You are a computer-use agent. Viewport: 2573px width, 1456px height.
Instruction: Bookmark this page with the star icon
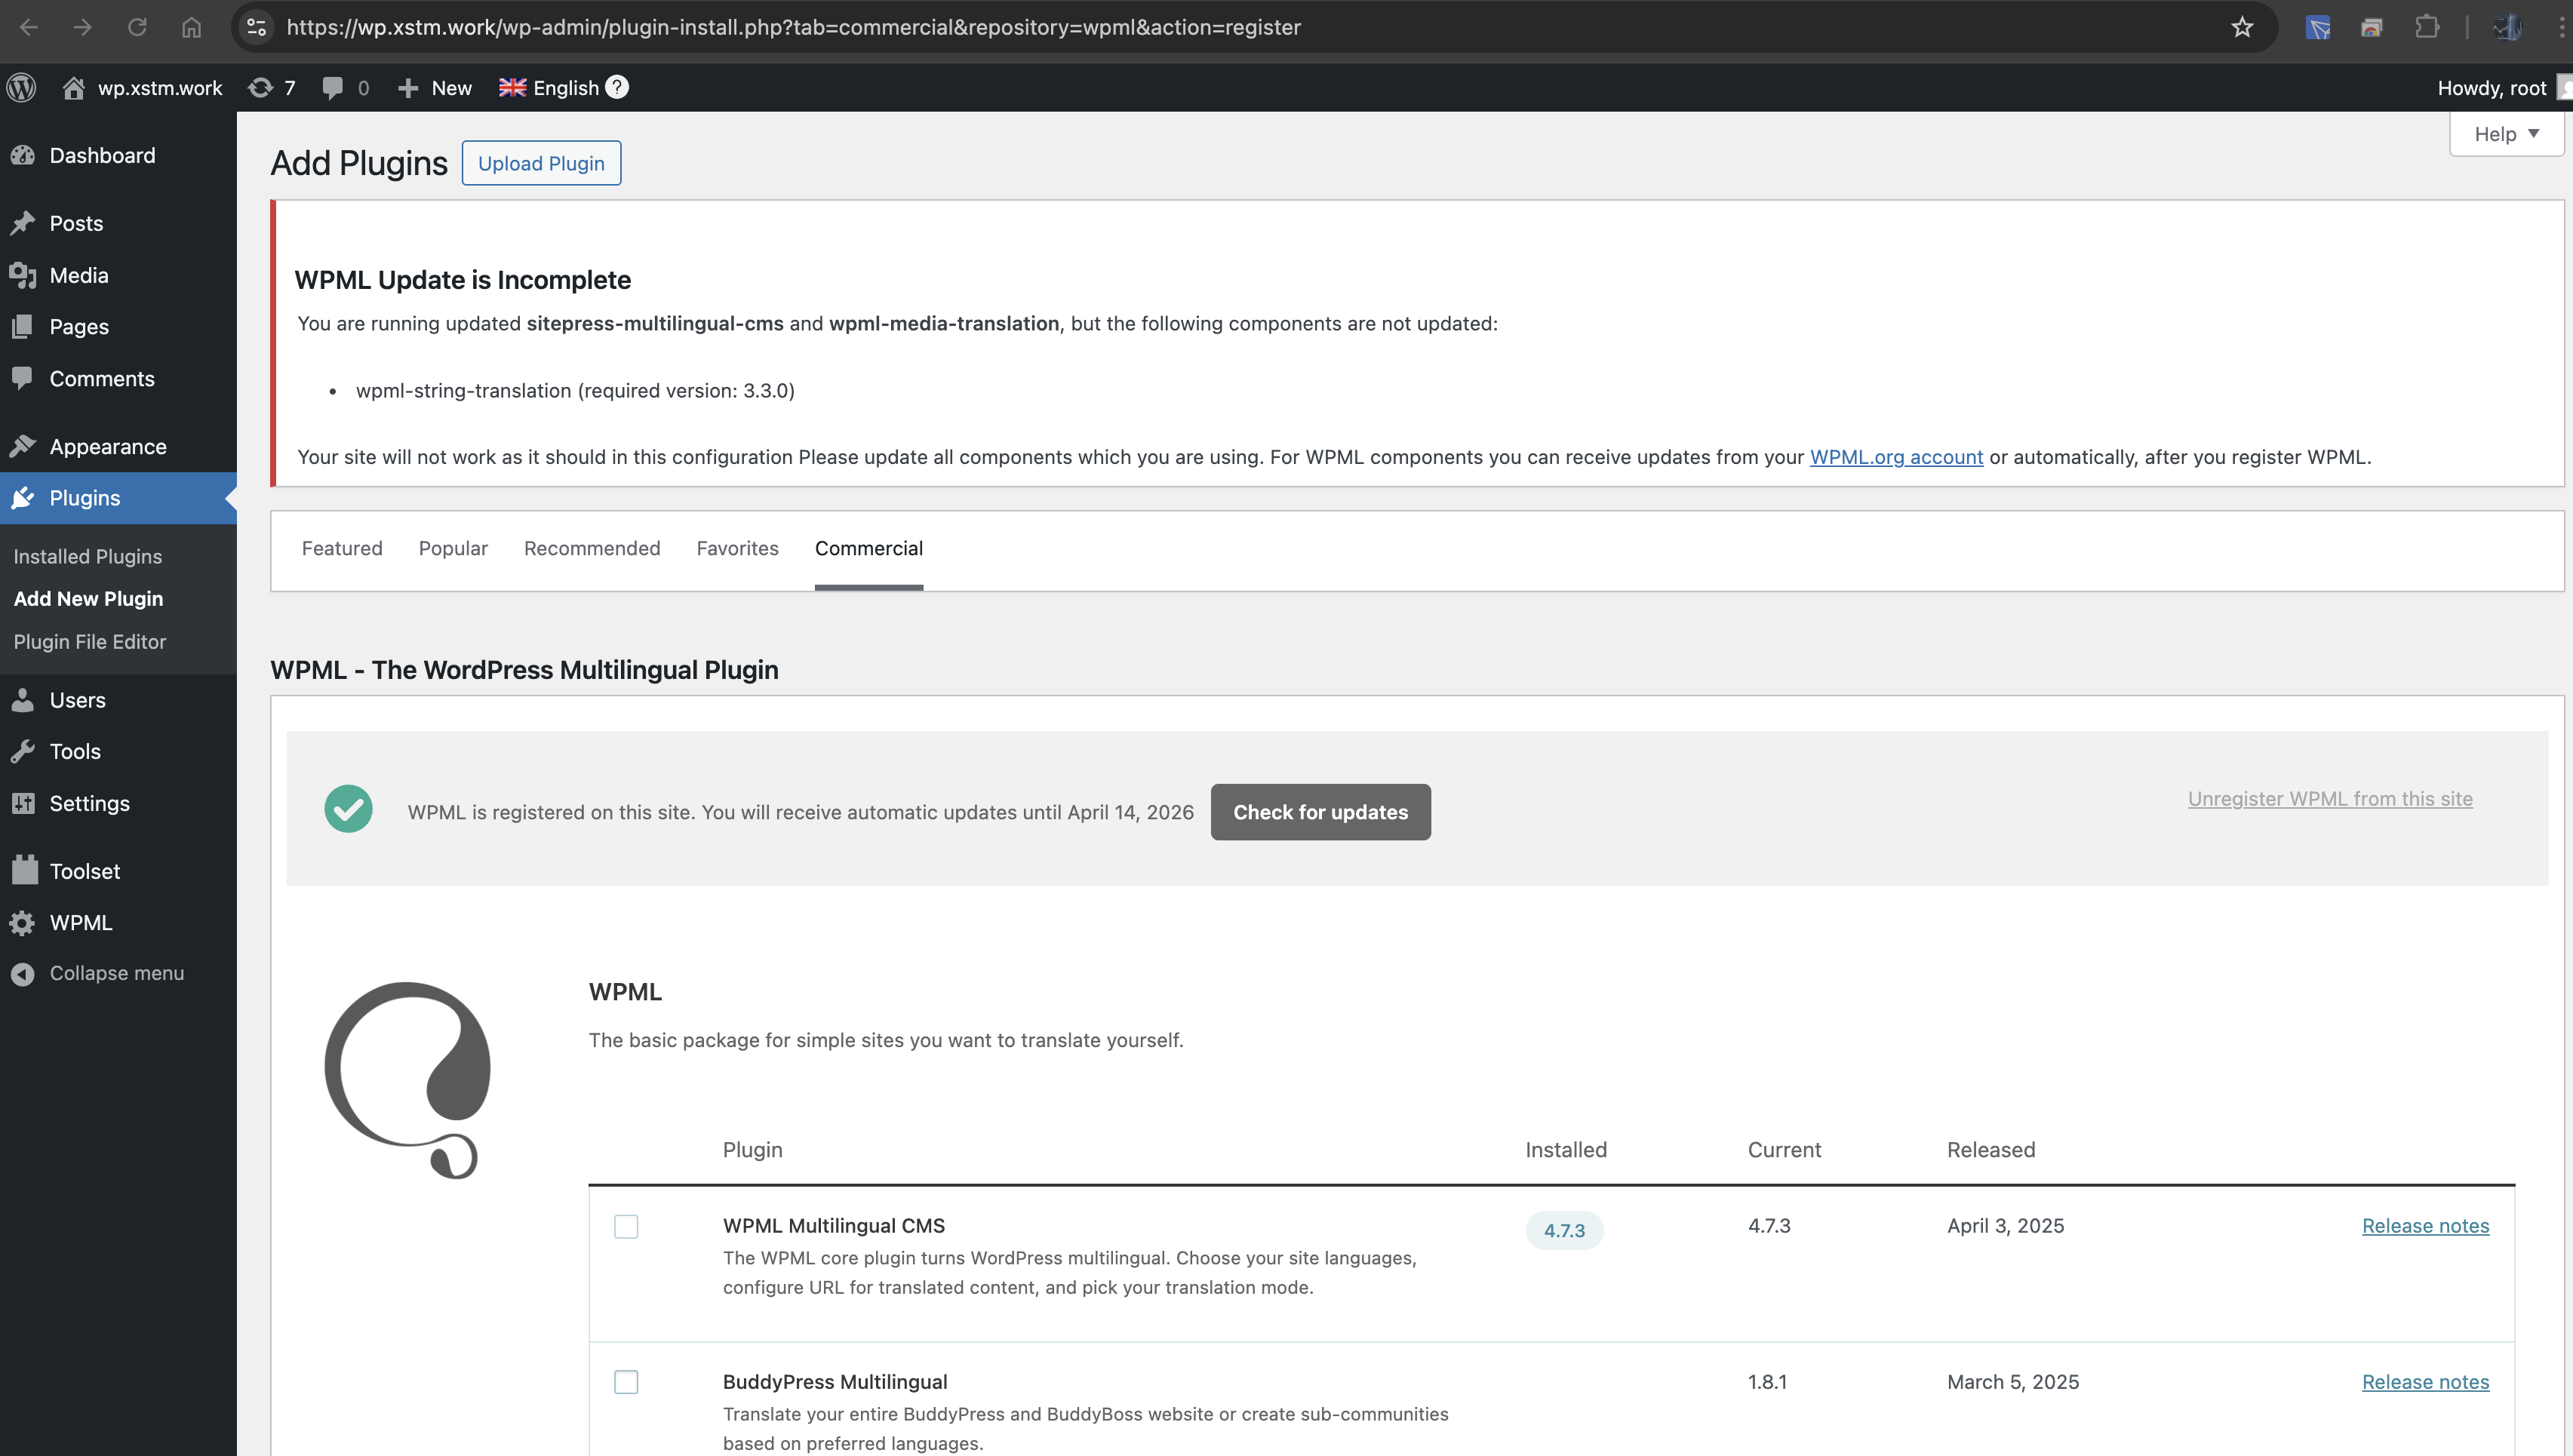[x=2242, y=27]
